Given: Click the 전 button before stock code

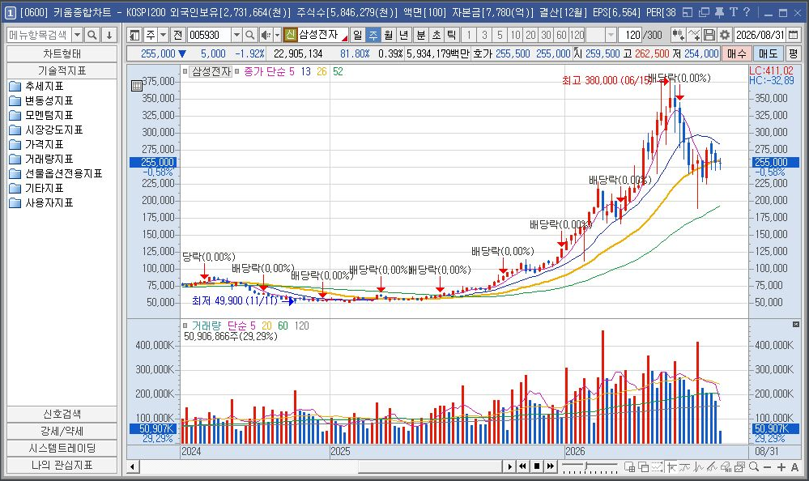Looking at the screenshot, I should 178,35.
